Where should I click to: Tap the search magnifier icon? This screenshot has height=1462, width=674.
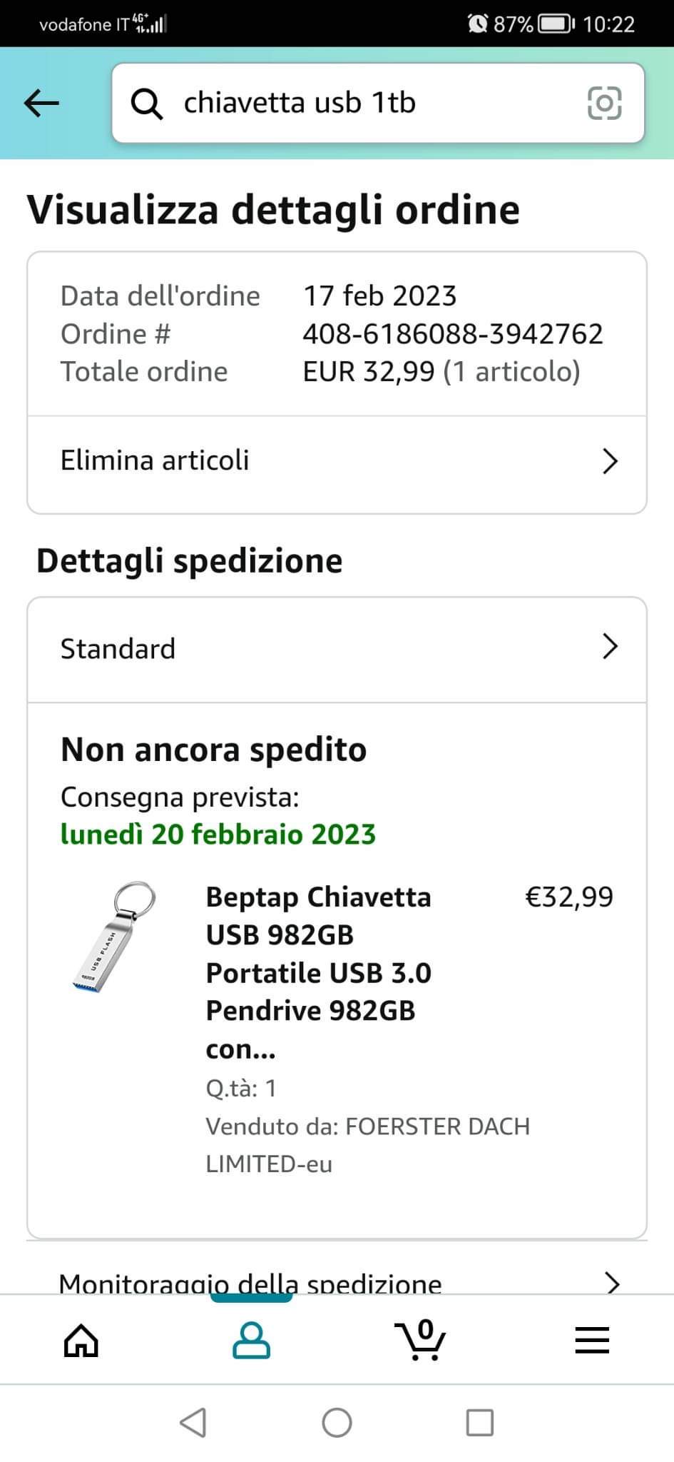pyautogui.click(x=147, y=104)
